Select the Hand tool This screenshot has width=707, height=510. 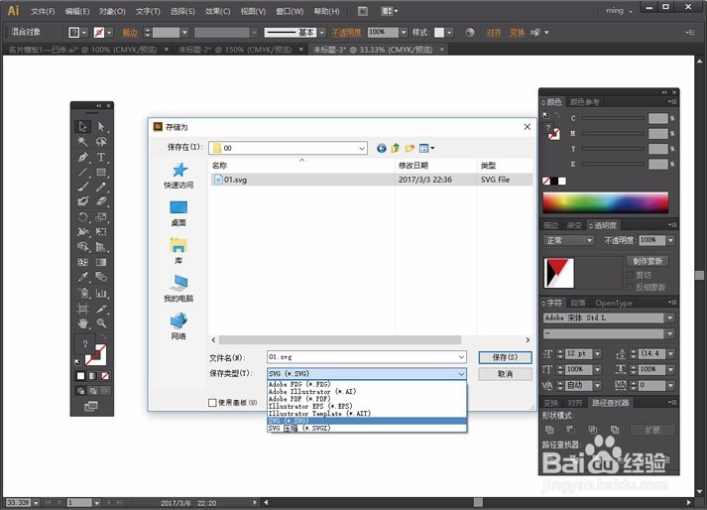click(82, 323)
